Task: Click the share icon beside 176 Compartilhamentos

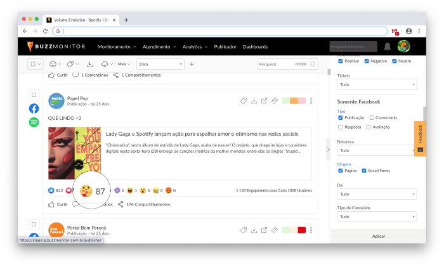Action: 116,204
